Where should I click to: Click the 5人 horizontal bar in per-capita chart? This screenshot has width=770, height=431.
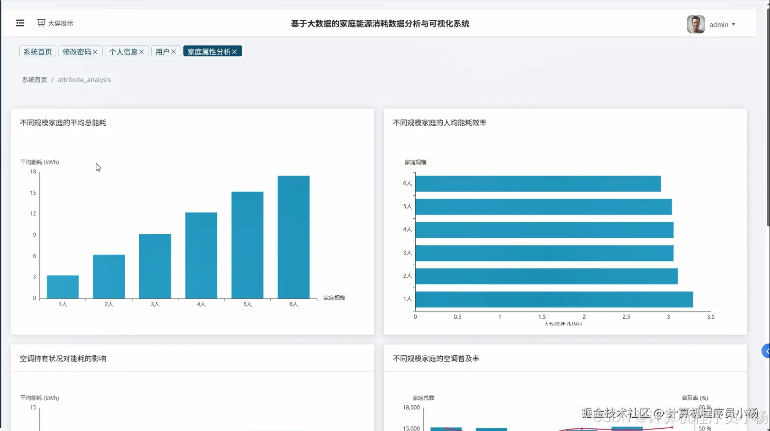point(544,207)
